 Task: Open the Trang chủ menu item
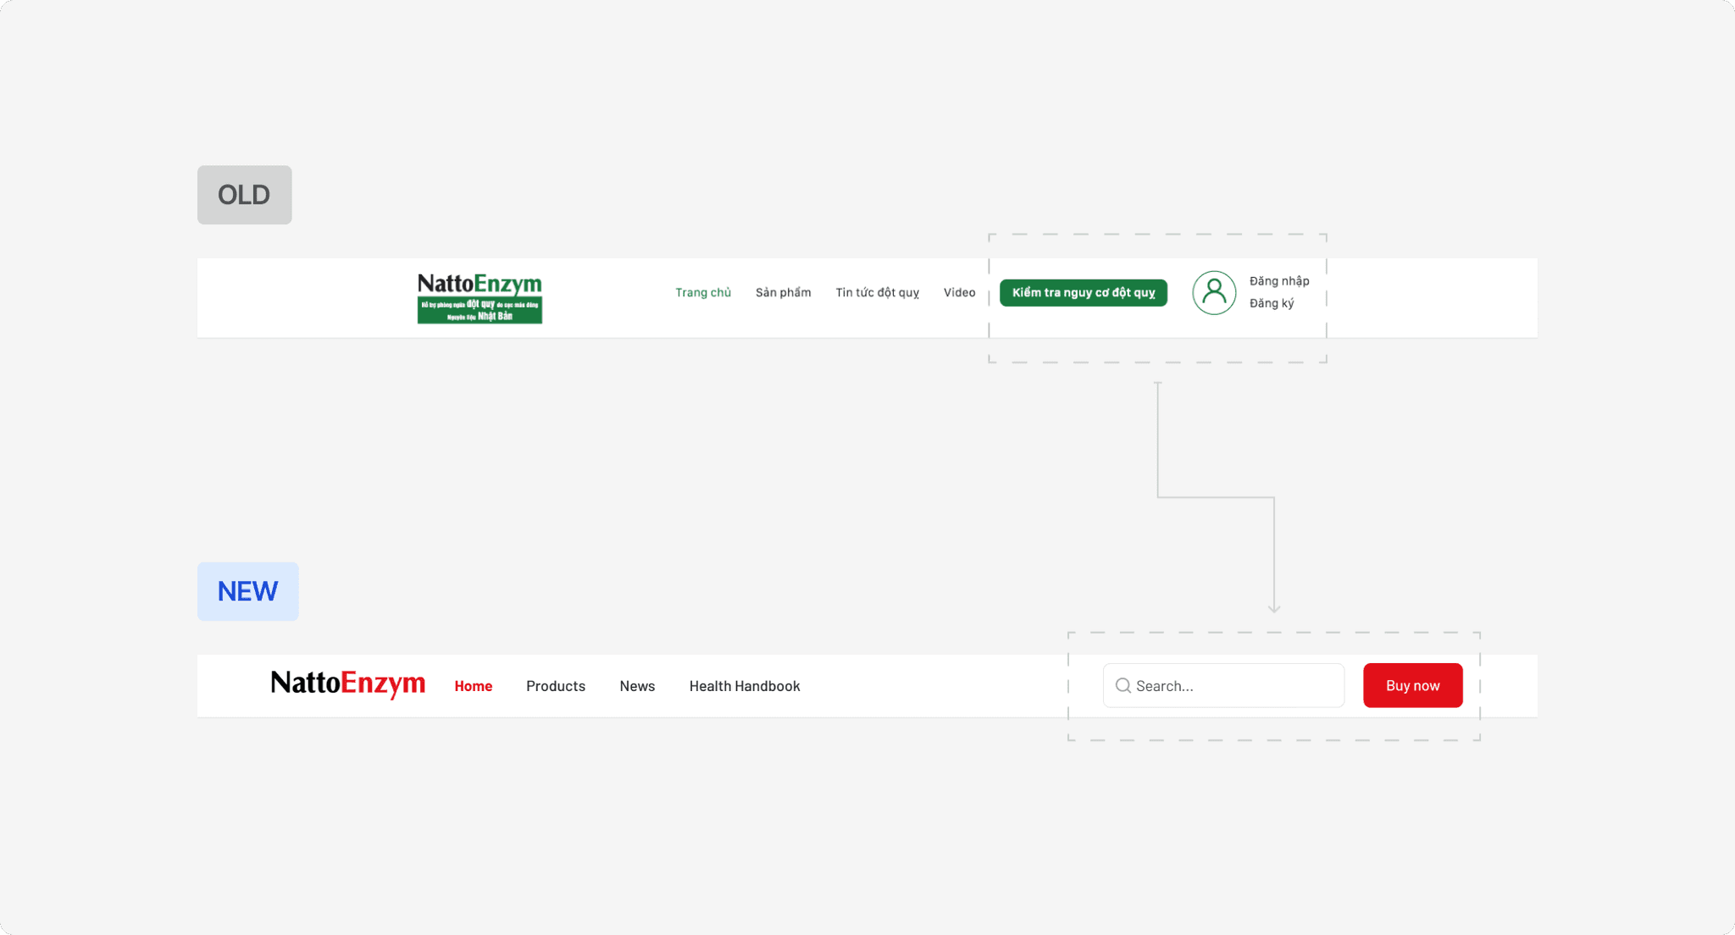(x=702, y=293)
